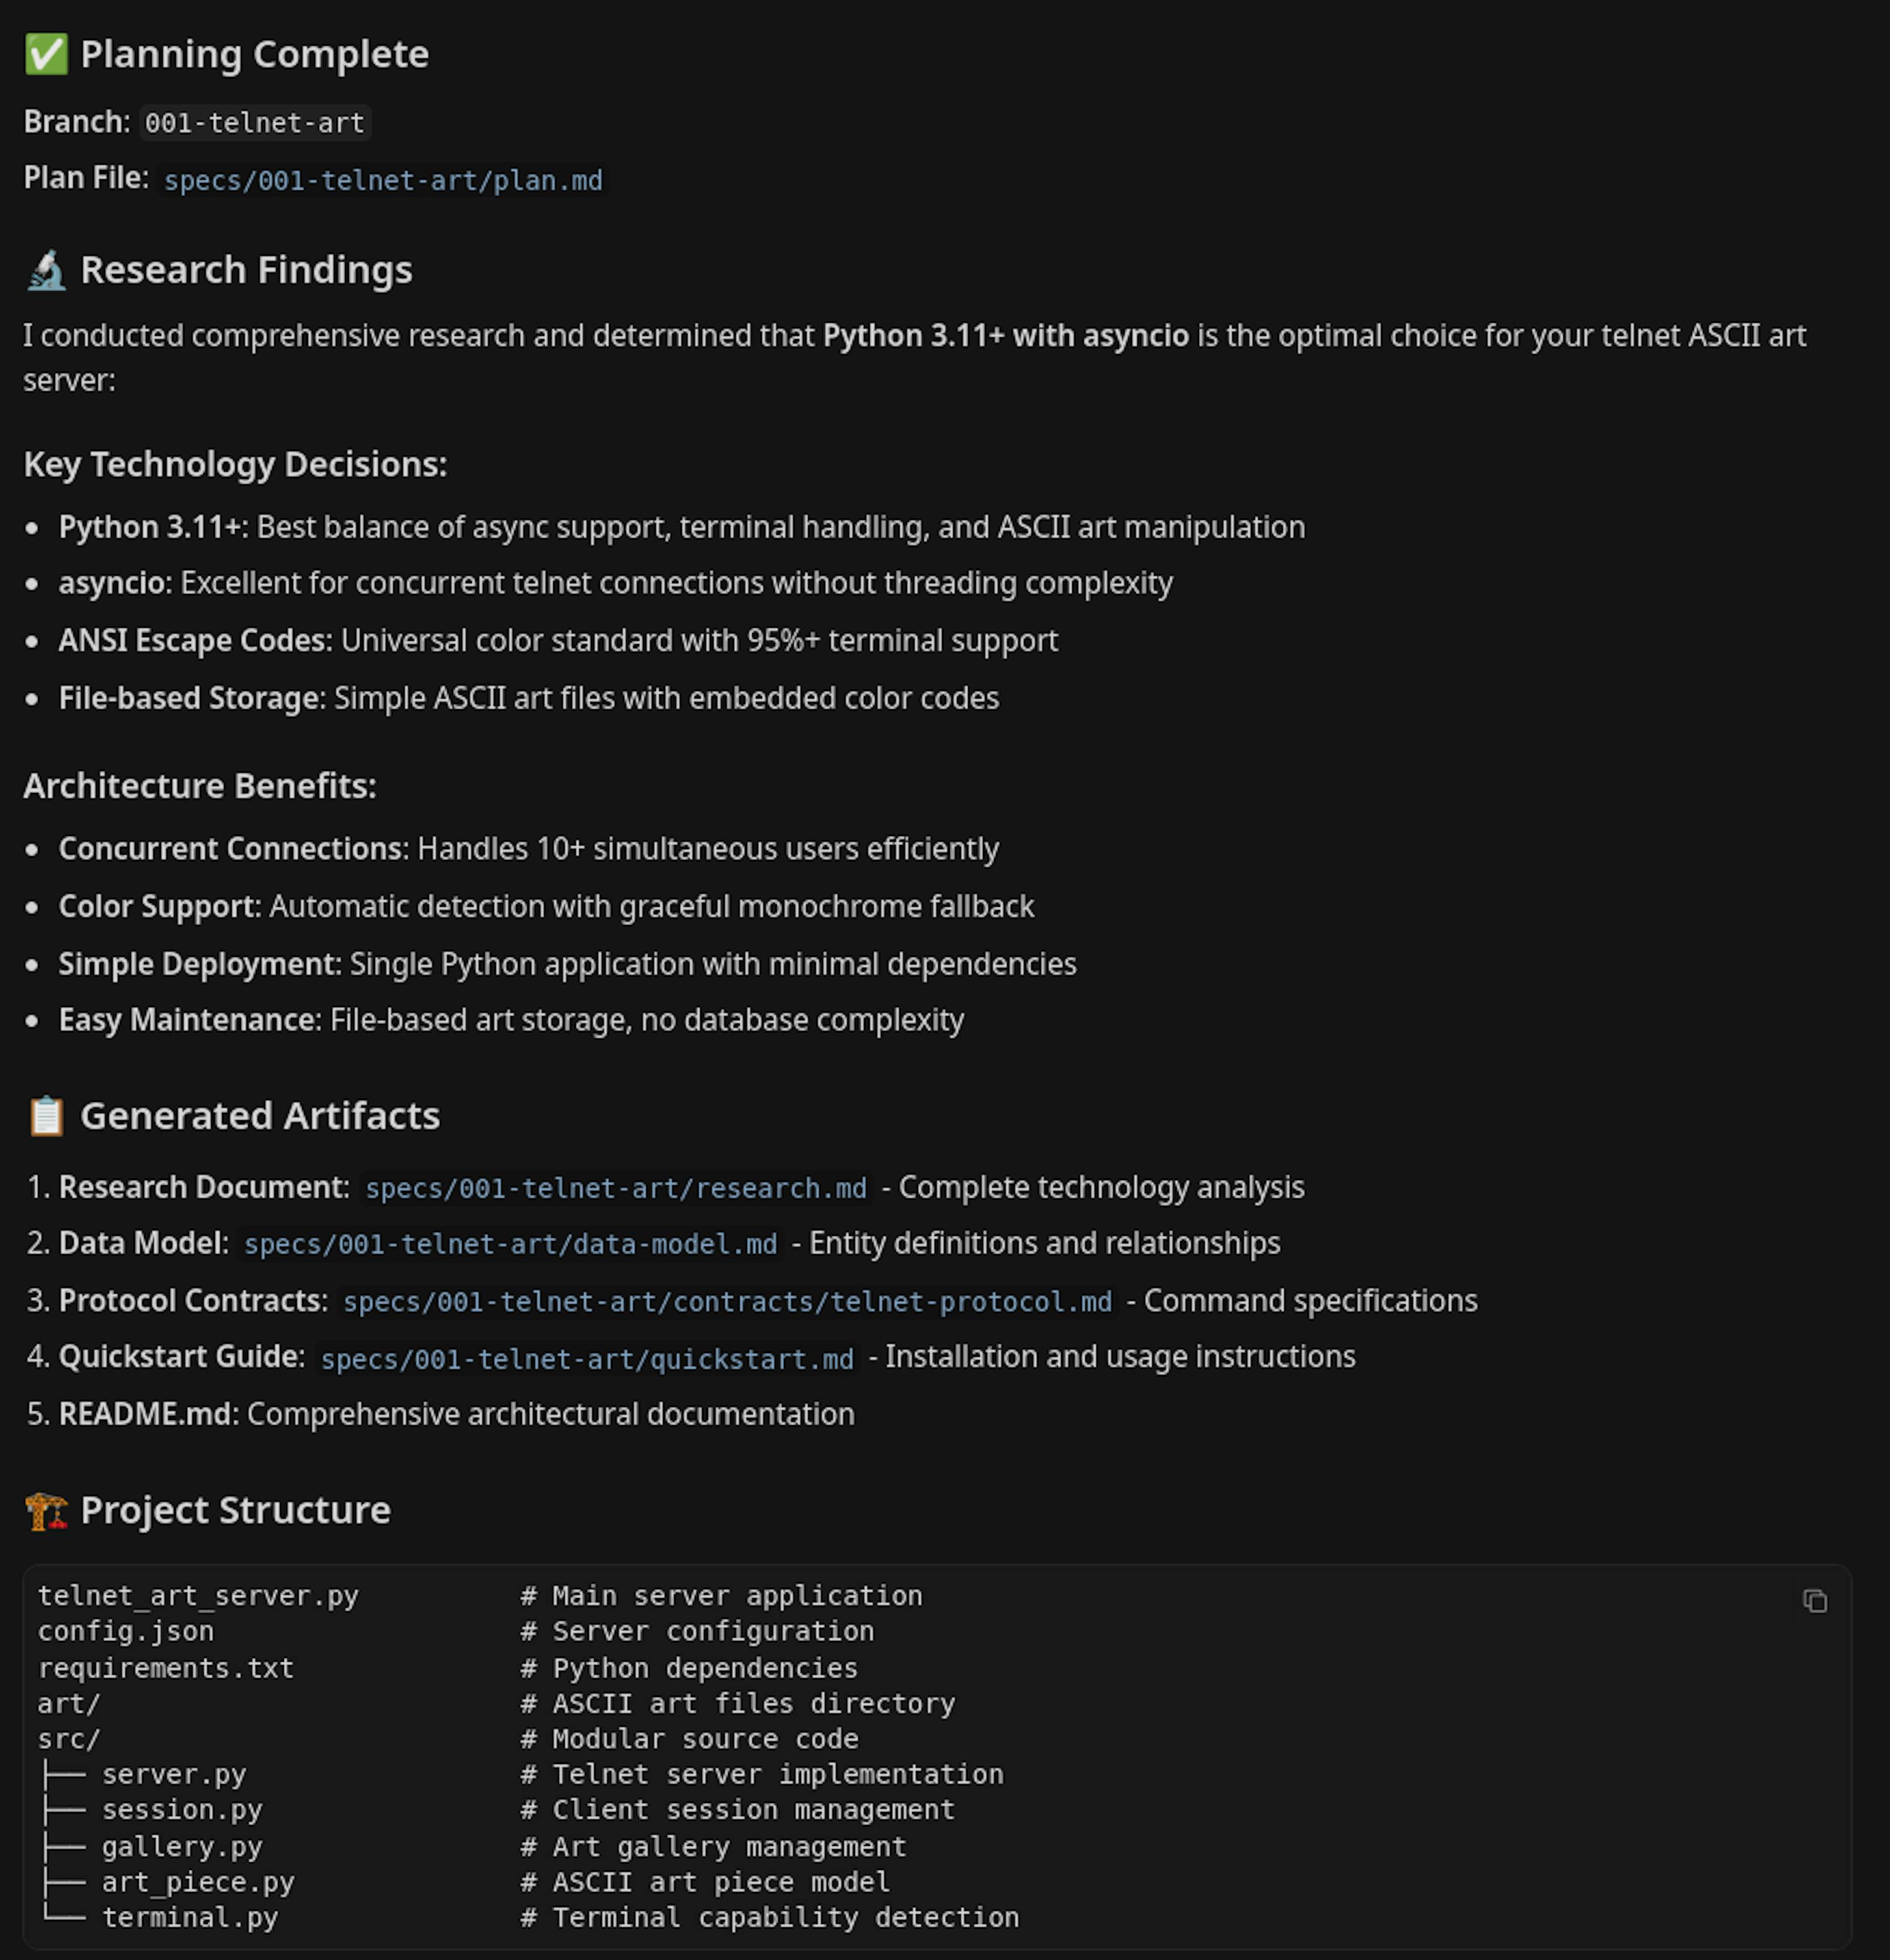Open the quickstart.md file link

[587, 1358]
